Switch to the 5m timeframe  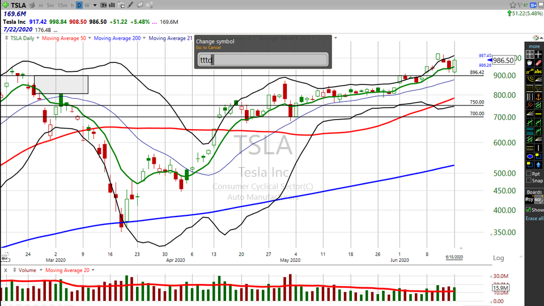50,5
